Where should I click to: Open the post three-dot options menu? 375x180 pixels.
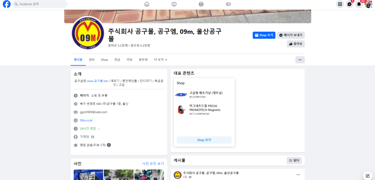coord(298,175)
